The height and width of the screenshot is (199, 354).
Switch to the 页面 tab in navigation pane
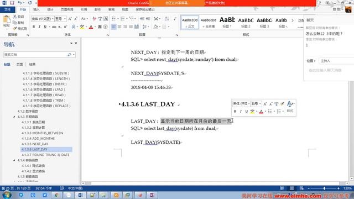20,64
